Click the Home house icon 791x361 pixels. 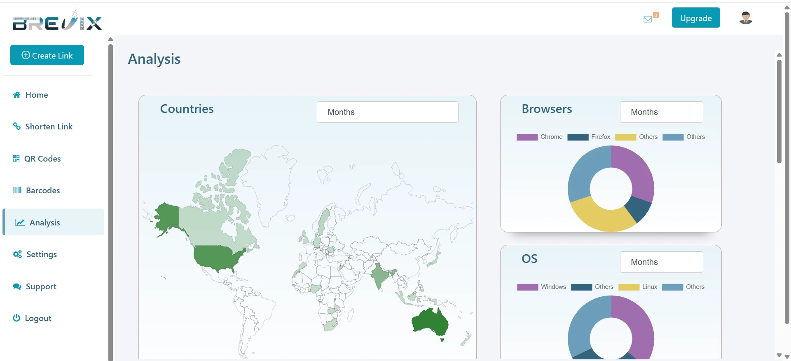(17, 95)
